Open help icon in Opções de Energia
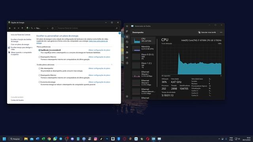Image resolution: width=253 pixels, height=142 pixels. [119, 33]
